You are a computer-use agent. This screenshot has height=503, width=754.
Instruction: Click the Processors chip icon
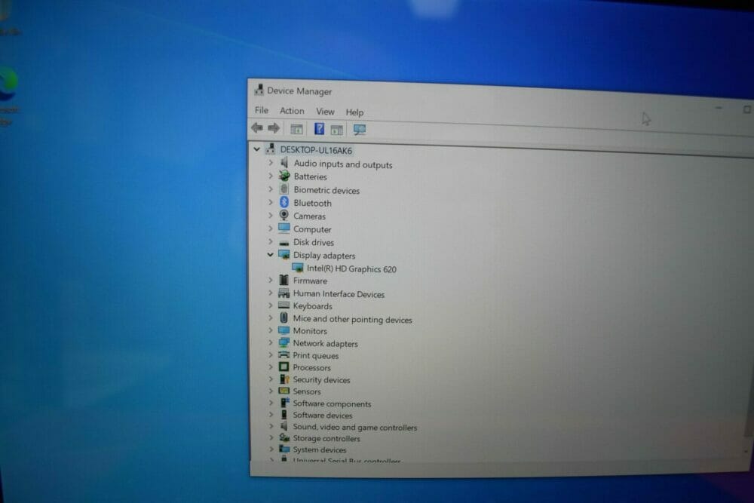(284, 367)
